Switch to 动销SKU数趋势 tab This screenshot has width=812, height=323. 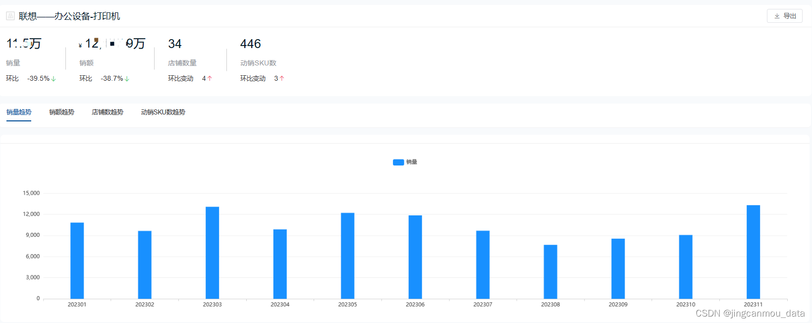pos(163,112)
